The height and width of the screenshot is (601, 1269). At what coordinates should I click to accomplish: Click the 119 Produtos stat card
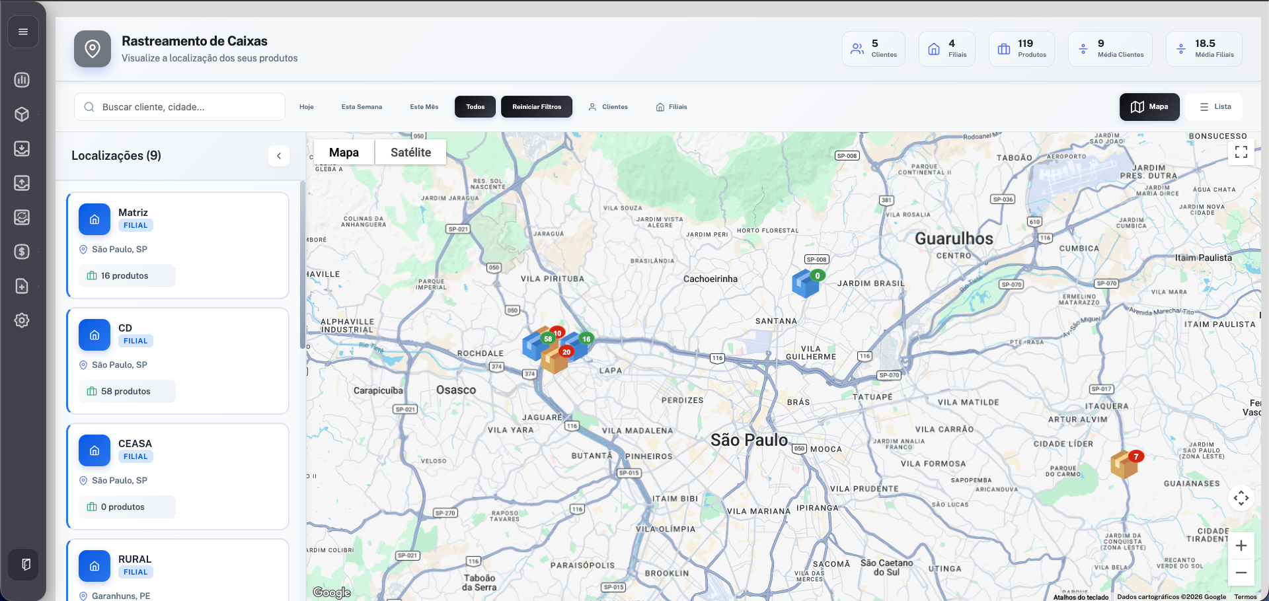(1022, 49)
